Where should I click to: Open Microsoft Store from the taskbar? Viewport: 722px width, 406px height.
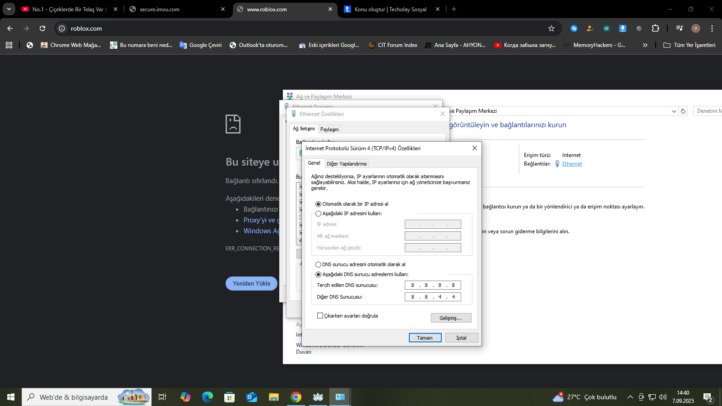point(230,397)
